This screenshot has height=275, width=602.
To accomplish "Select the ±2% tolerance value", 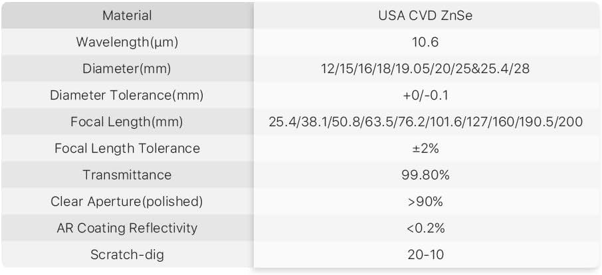I will [426, 148].
